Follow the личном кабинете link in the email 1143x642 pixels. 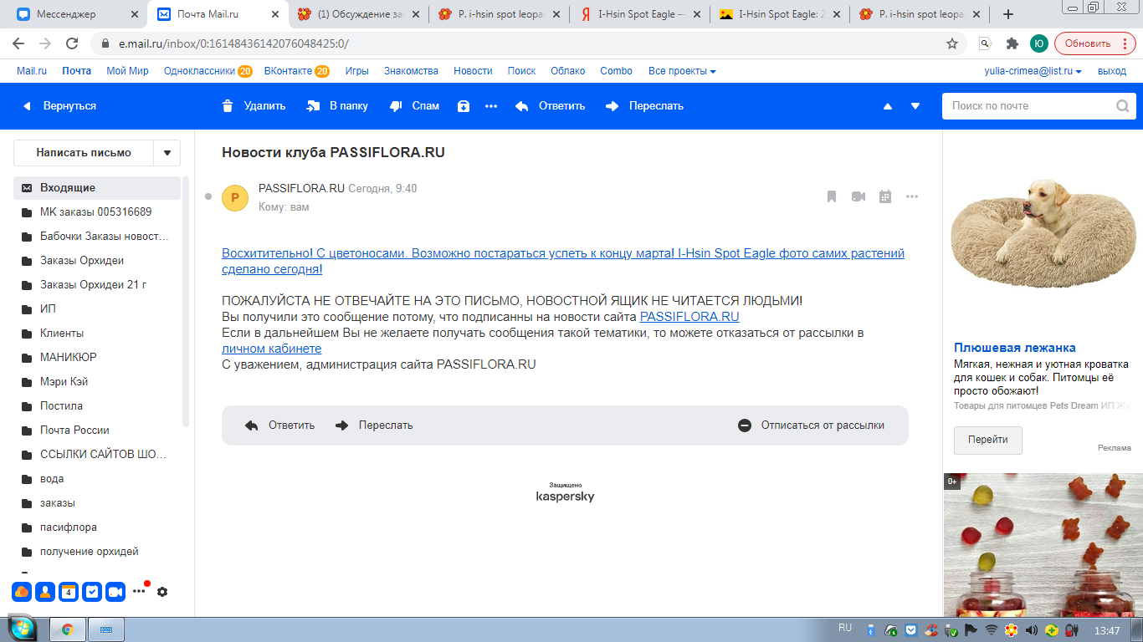(x=271, y=349)
